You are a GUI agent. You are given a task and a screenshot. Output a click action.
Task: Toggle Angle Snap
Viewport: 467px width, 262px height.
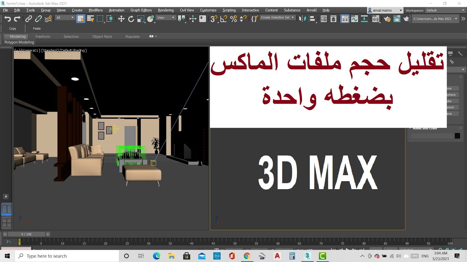coord(224,19)
